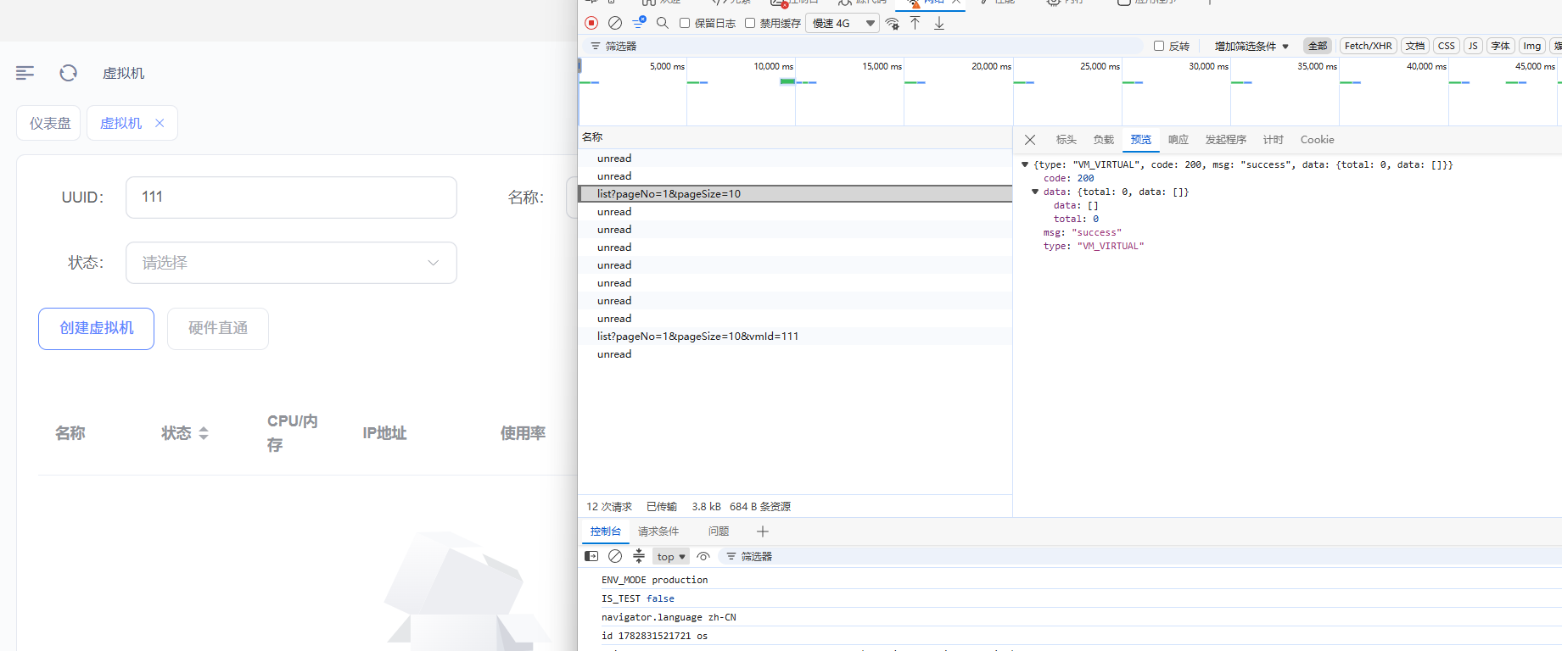The height and width of the screenshot is (651, 1562).
Task: Enable the 禁用缓存 checkbox
Action: click(x=750, y=23)
